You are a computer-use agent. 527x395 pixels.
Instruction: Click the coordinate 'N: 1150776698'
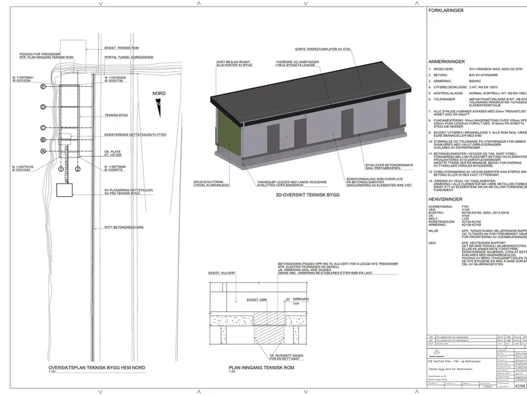tap(115, 167)
